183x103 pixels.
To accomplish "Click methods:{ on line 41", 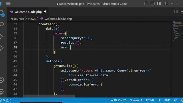I will click(x=54, y=61).
